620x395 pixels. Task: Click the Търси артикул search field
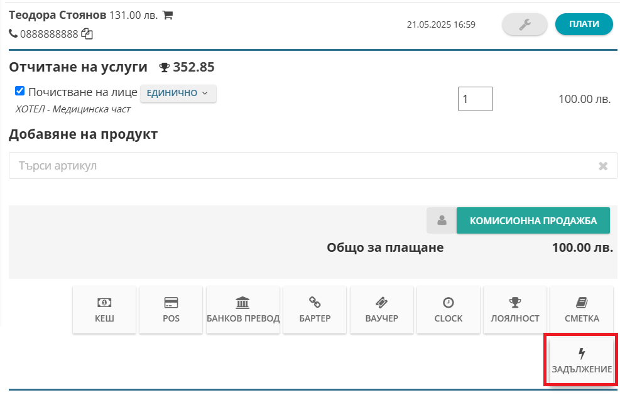point(313,166)
